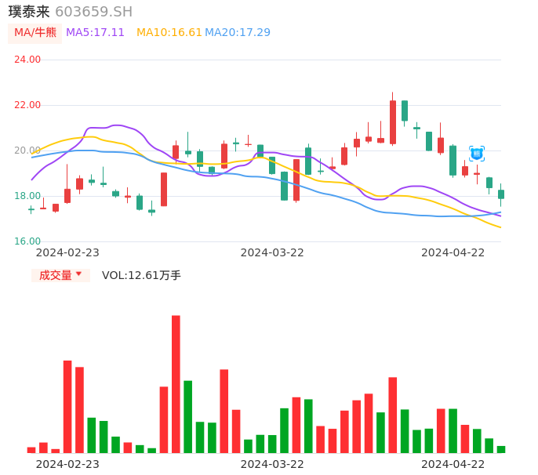Image resolution: width=538 pixels, height=475 pixels.
Task: Click the stock code 603659.SH
Action: (x=94, y=12)
